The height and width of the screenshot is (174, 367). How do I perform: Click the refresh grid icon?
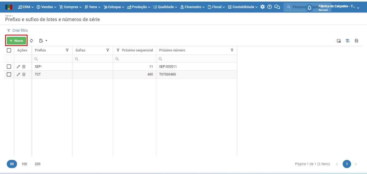click(x=32, y=41)
